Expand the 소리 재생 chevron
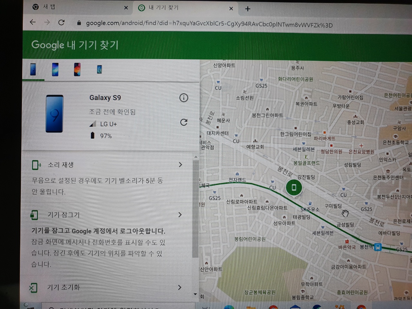Screen dimensions: 412x309 (x=180, y=165)
